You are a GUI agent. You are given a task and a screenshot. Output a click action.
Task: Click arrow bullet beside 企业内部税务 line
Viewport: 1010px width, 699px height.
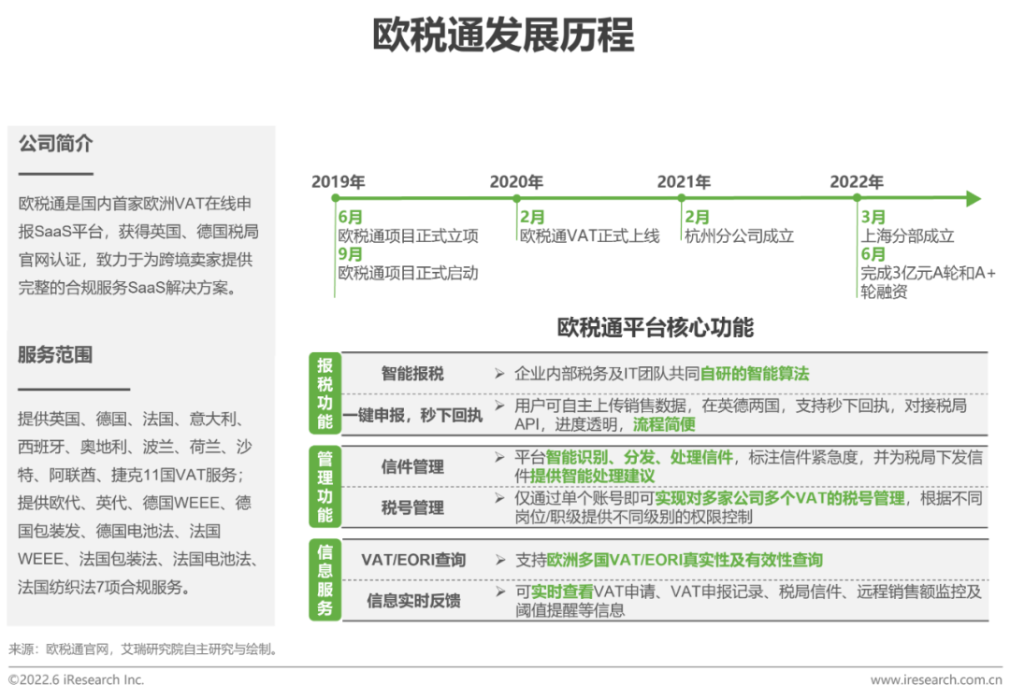coord(499,373)
